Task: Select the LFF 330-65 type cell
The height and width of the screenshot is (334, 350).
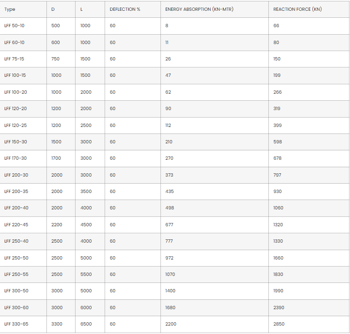Action: point(16,324)
